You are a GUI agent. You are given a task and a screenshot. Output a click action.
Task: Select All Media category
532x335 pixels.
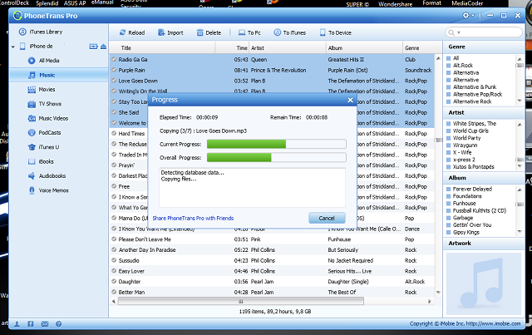point(44,61)
